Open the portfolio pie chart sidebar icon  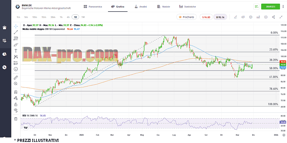[x=4, y=54]
